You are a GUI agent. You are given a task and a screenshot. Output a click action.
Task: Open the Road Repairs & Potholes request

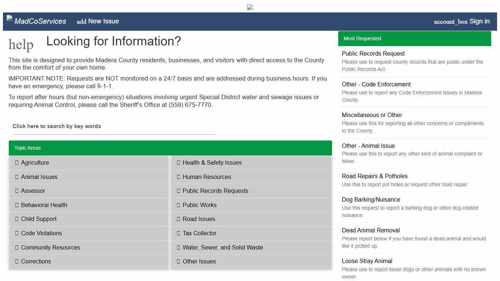click(x=374, y=176)
